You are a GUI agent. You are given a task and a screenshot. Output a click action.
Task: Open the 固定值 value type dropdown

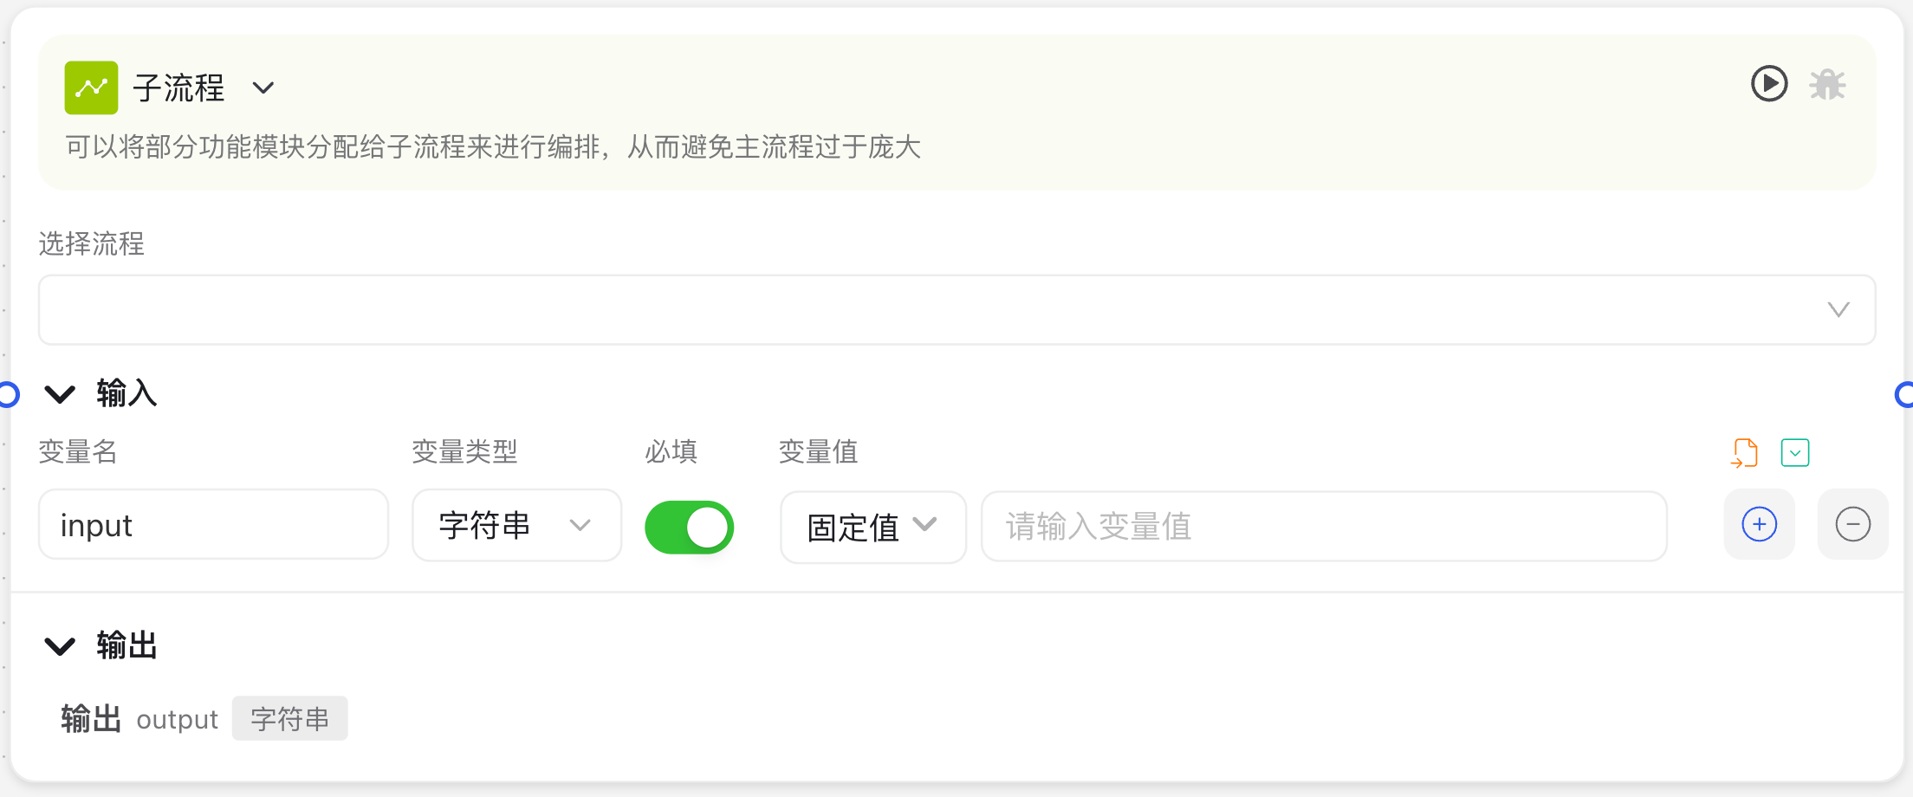coord(872,527)
